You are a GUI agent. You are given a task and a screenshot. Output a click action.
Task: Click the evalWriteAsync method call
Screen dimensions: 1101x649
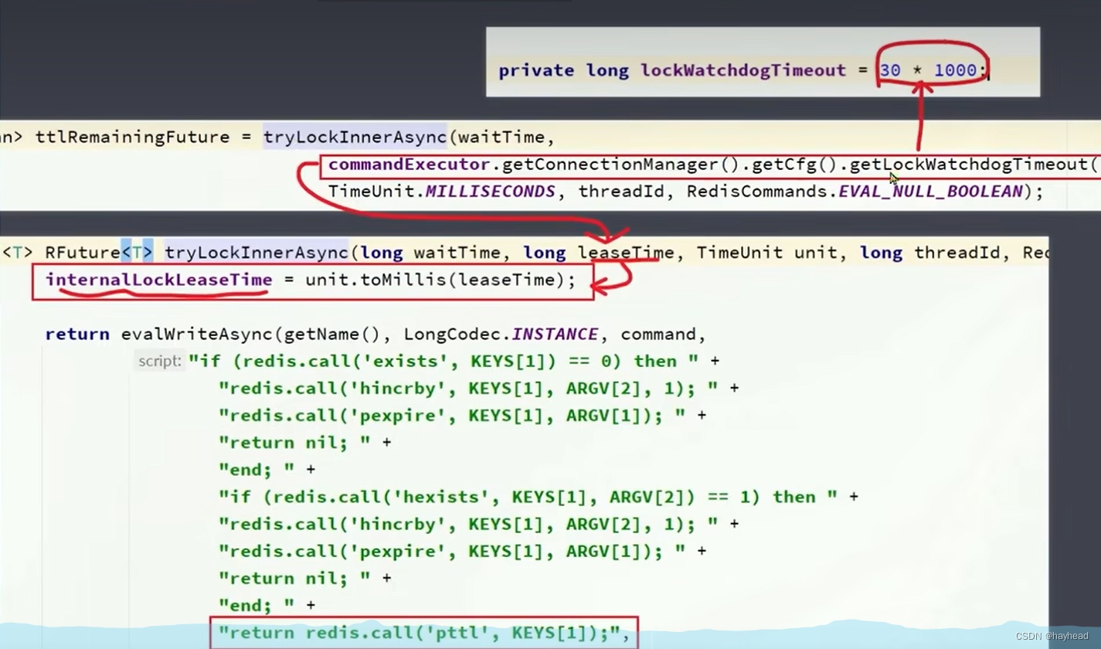pos(197,335)
